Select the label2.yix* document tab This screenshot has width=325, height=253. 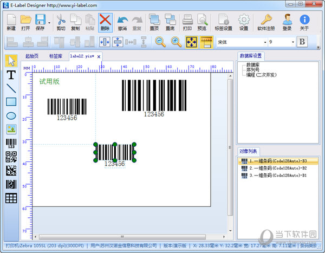tap(82, 56)
